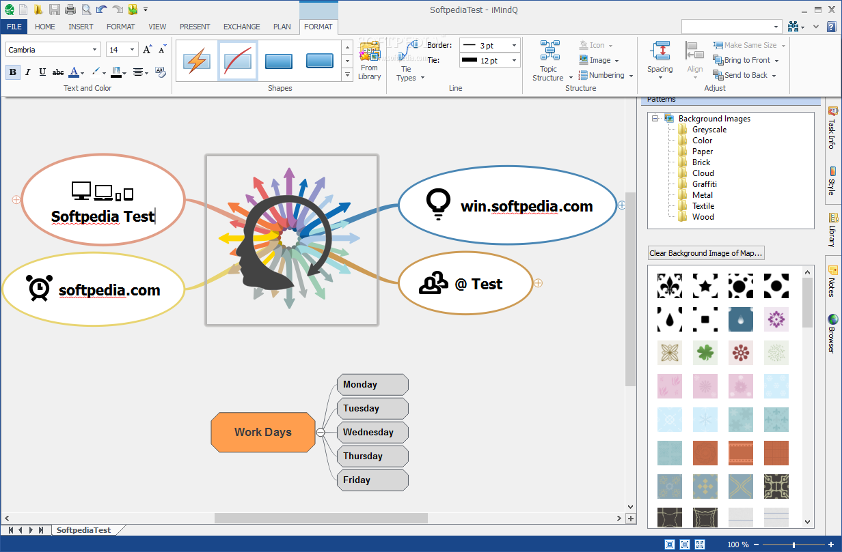Switch to the VIEW ribbon tab
The width and height of the screenshot is (842, 552).
[158, 27]
